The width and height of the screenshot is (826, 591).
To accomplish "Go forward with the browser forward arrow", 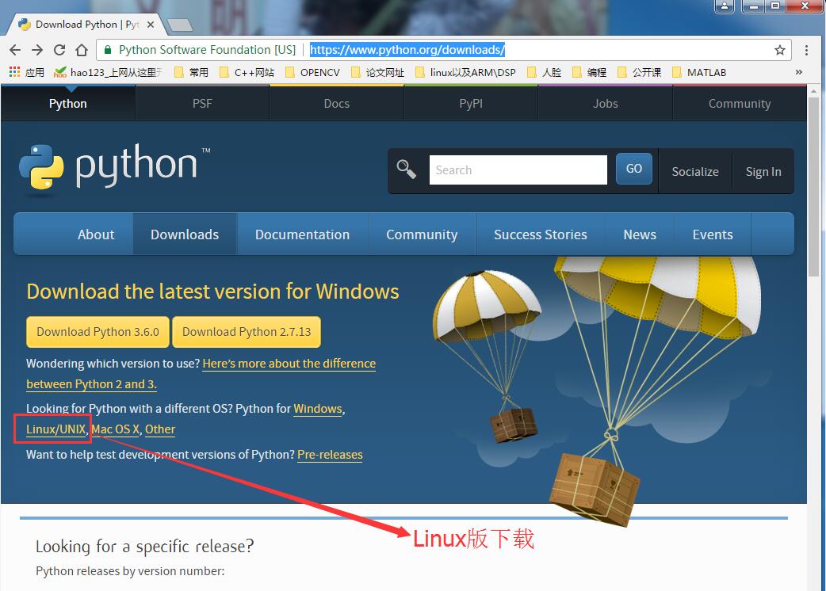I will coord(37,50).
